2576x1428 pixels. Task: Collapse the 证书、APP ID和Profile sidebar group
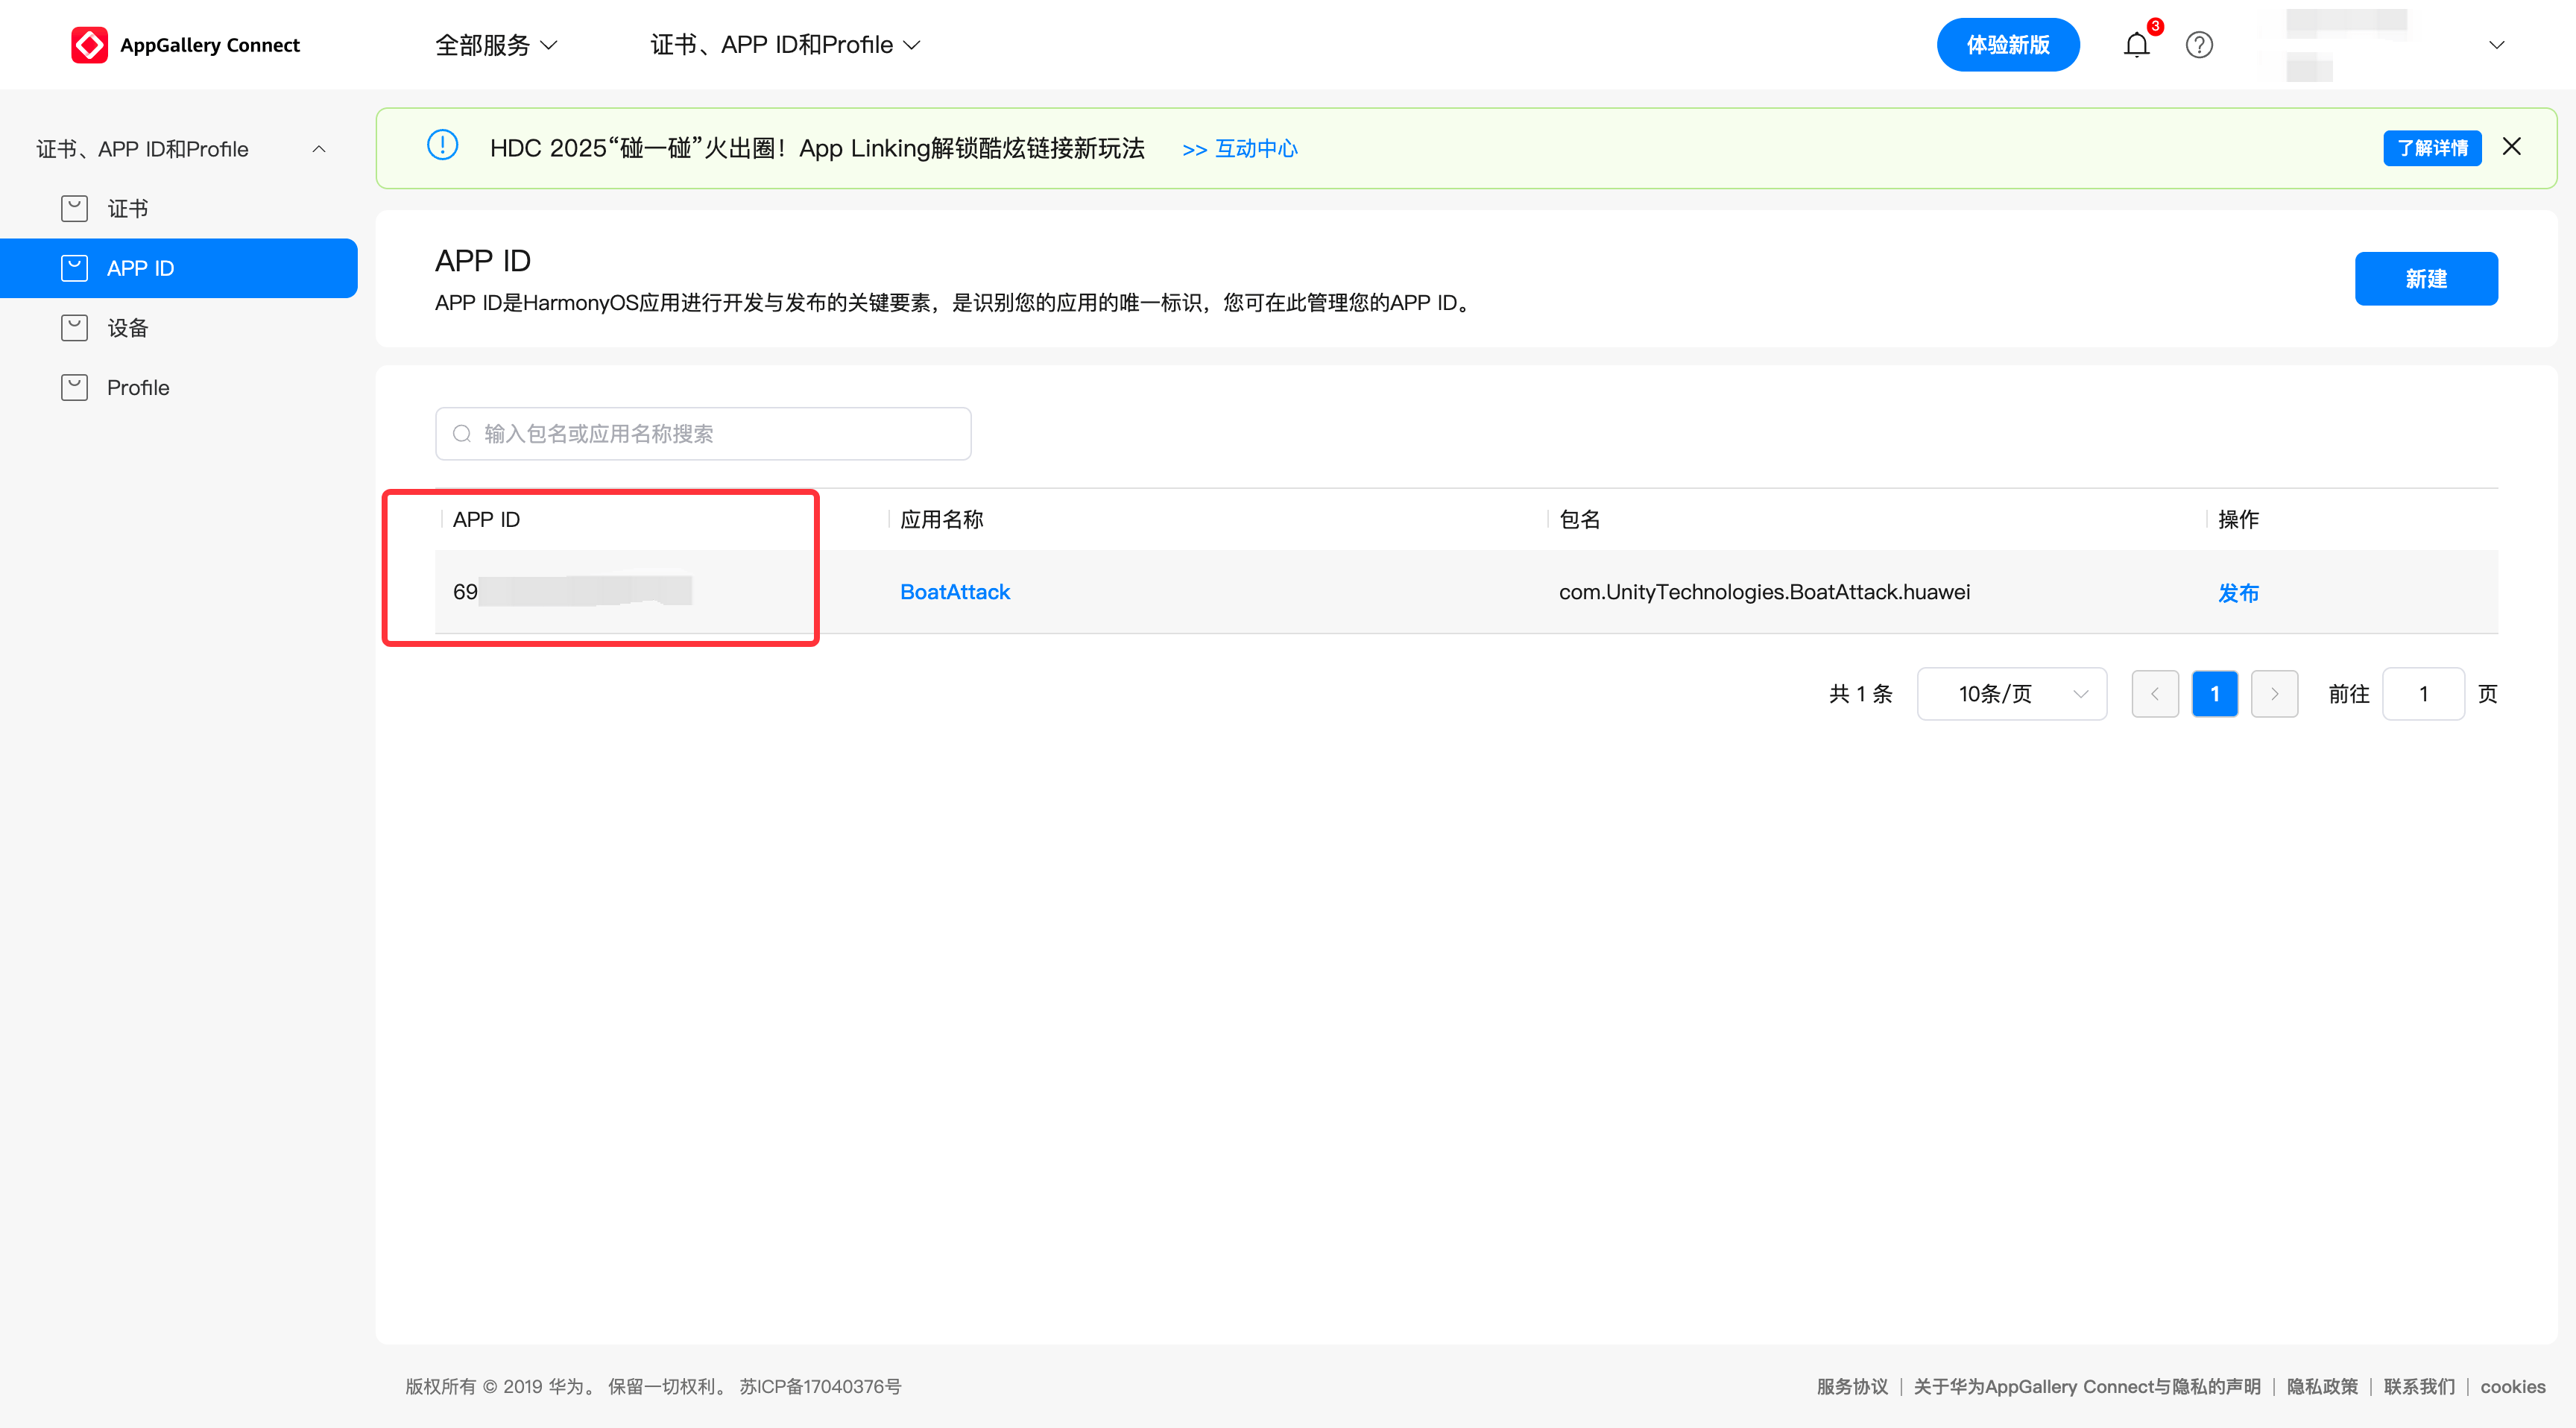[x=319, y=149]
